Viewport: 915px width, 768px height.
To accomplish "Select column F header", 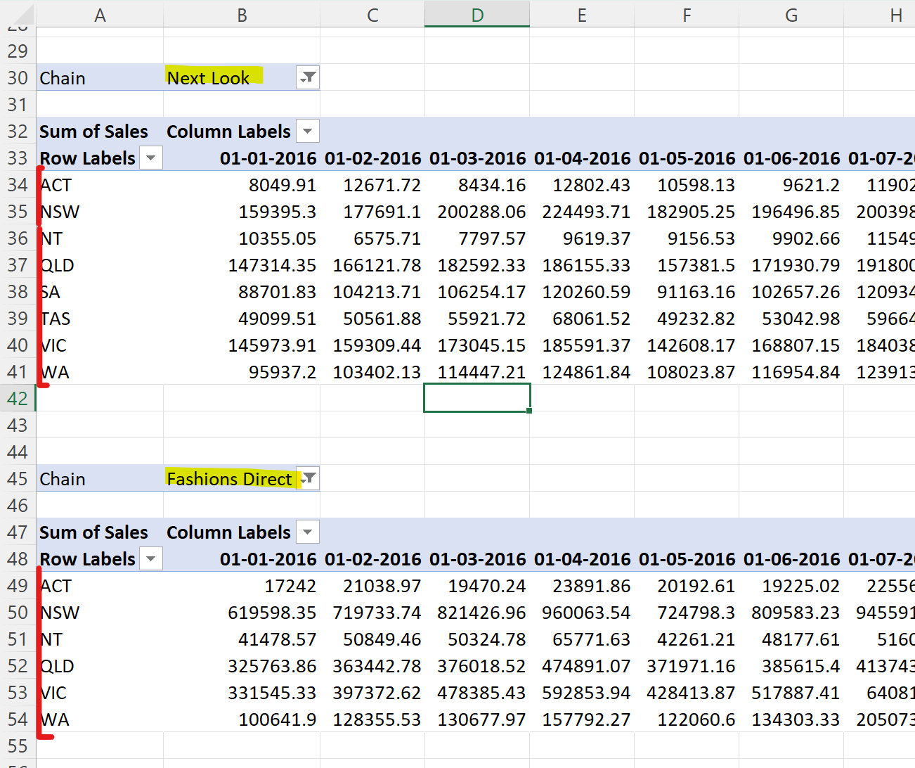I will coord(687,15).
